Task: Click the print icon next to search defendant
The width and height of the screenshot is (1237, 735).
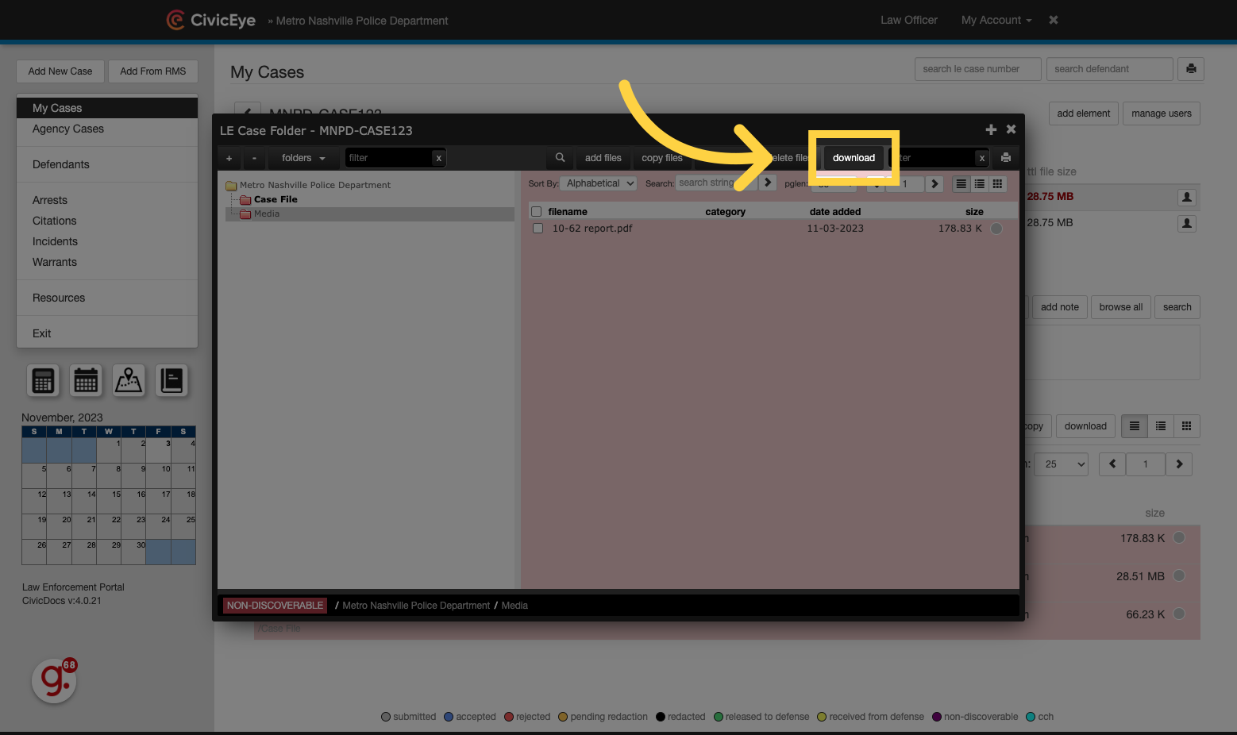Action: pyautogui.click(x=1191, y=69)
